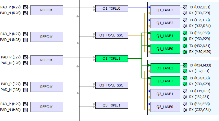Click the PAD_P (R27) pad icon
Screen dimensions: 219x121
point(25,7)
